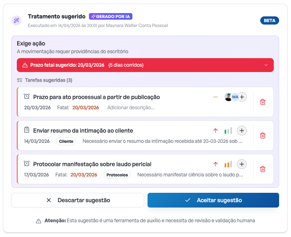Change priority arrow on Protocolar manifestação task
The height and width of the screenshot is (237, 291).
pyautogui.click(x=216, y=164)
